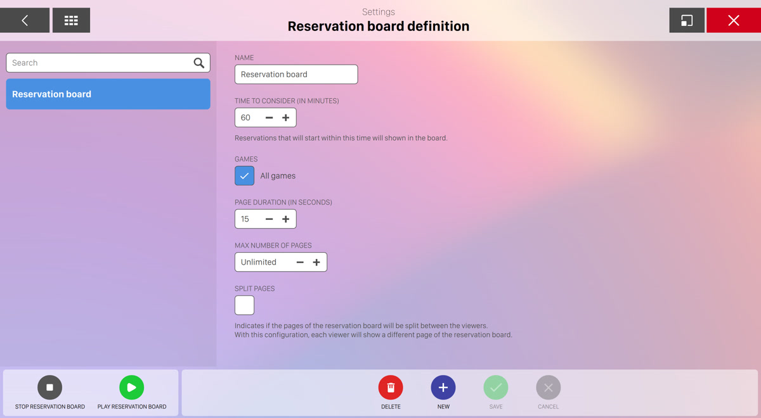Play the reservation board
Viewport: 761px width, 418px height.
[131, 388]
